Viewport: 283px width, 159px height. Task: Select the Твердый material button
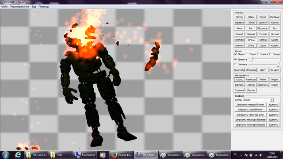coord(275,17)
